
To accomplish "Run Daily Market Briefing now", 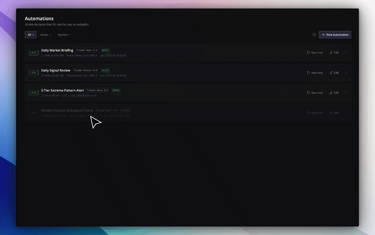I will pyautogui.click(x=315, y=53).
